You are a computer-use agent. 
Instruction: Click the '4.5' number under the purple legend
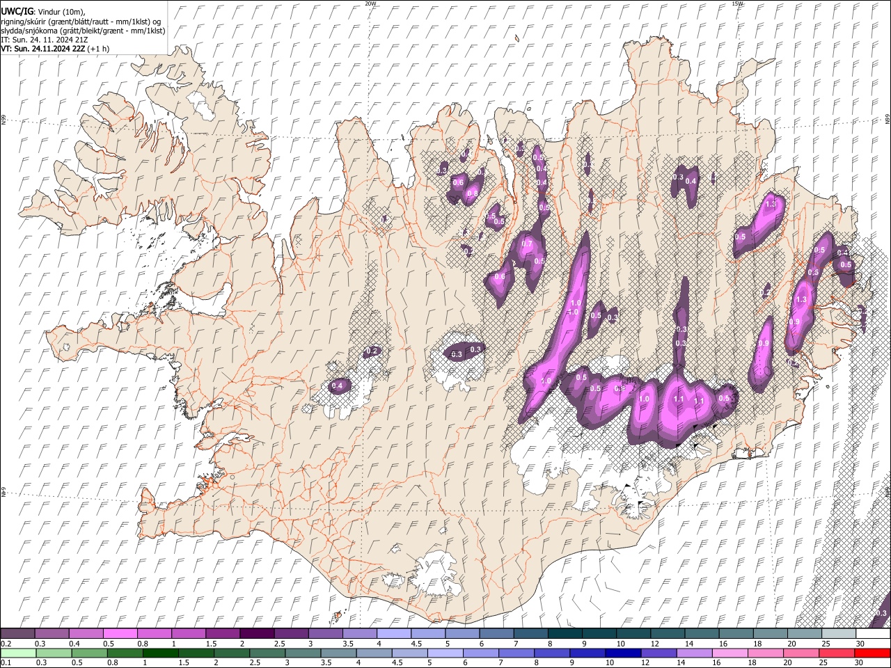(x=416, y=644)
